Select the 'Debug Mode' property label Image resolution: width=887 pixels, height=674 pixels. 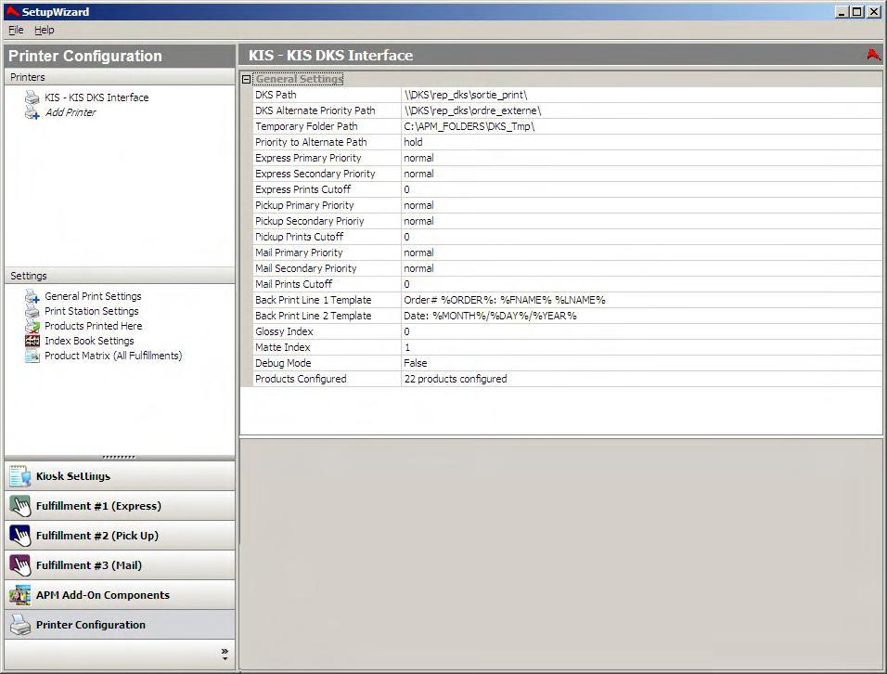(283, 363)
